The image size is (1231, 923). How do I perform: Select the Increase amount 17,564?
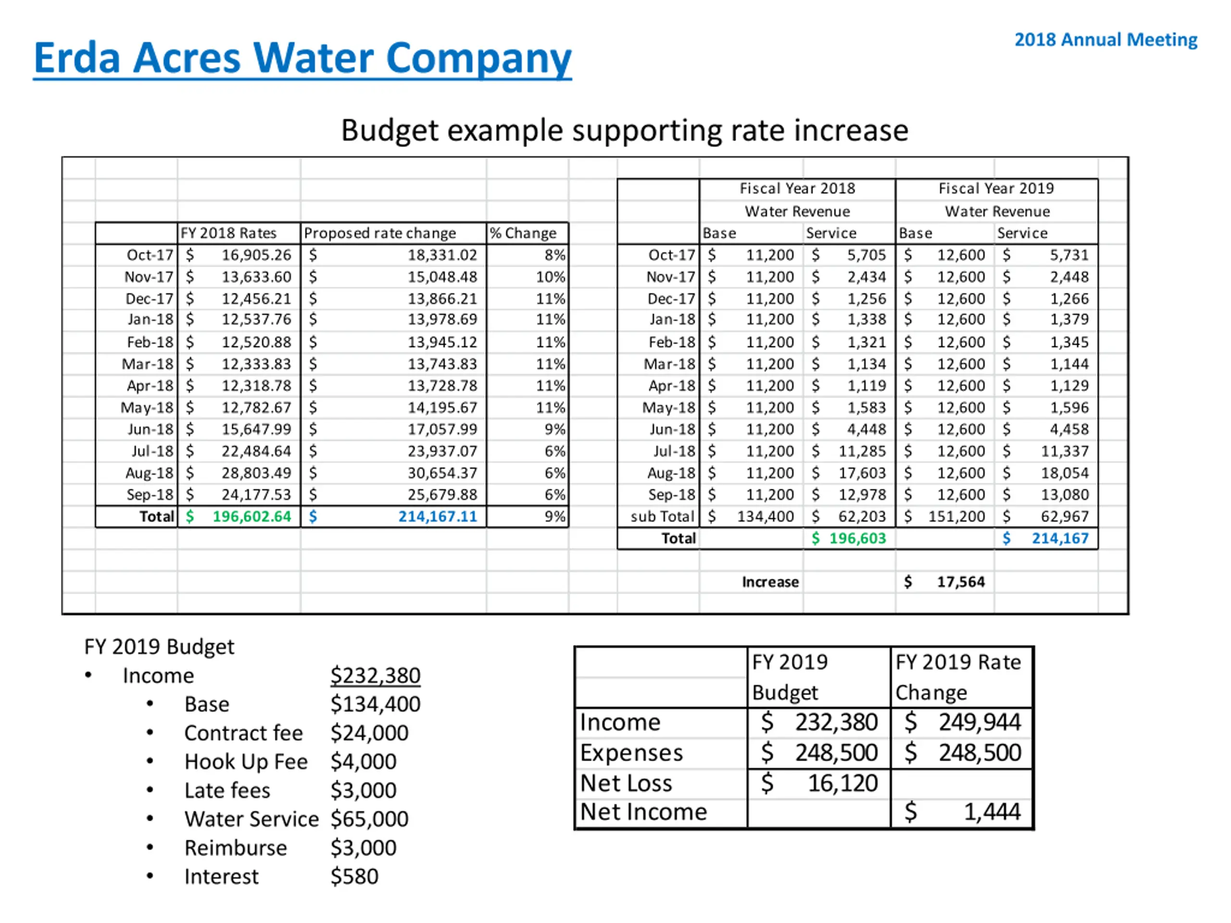961,582
